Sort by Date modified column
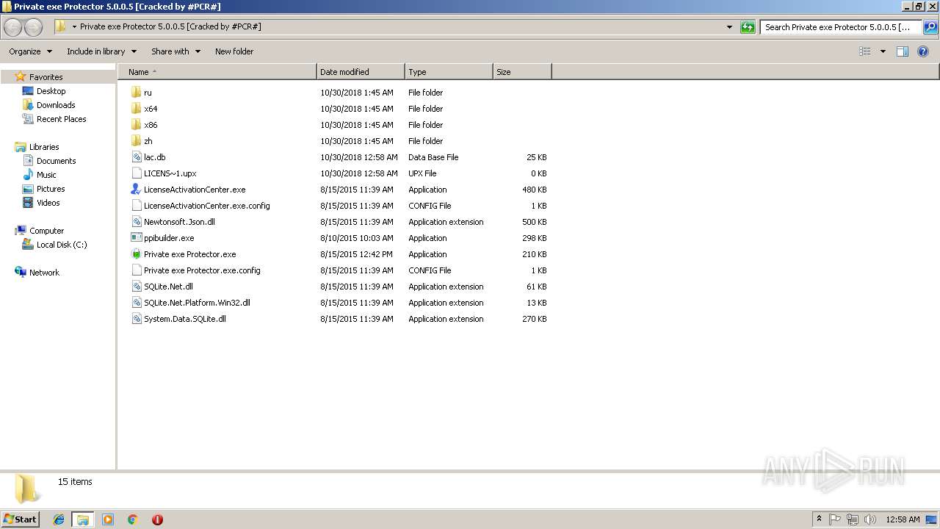This screenshot has height=529, width=940. (361, 72)
